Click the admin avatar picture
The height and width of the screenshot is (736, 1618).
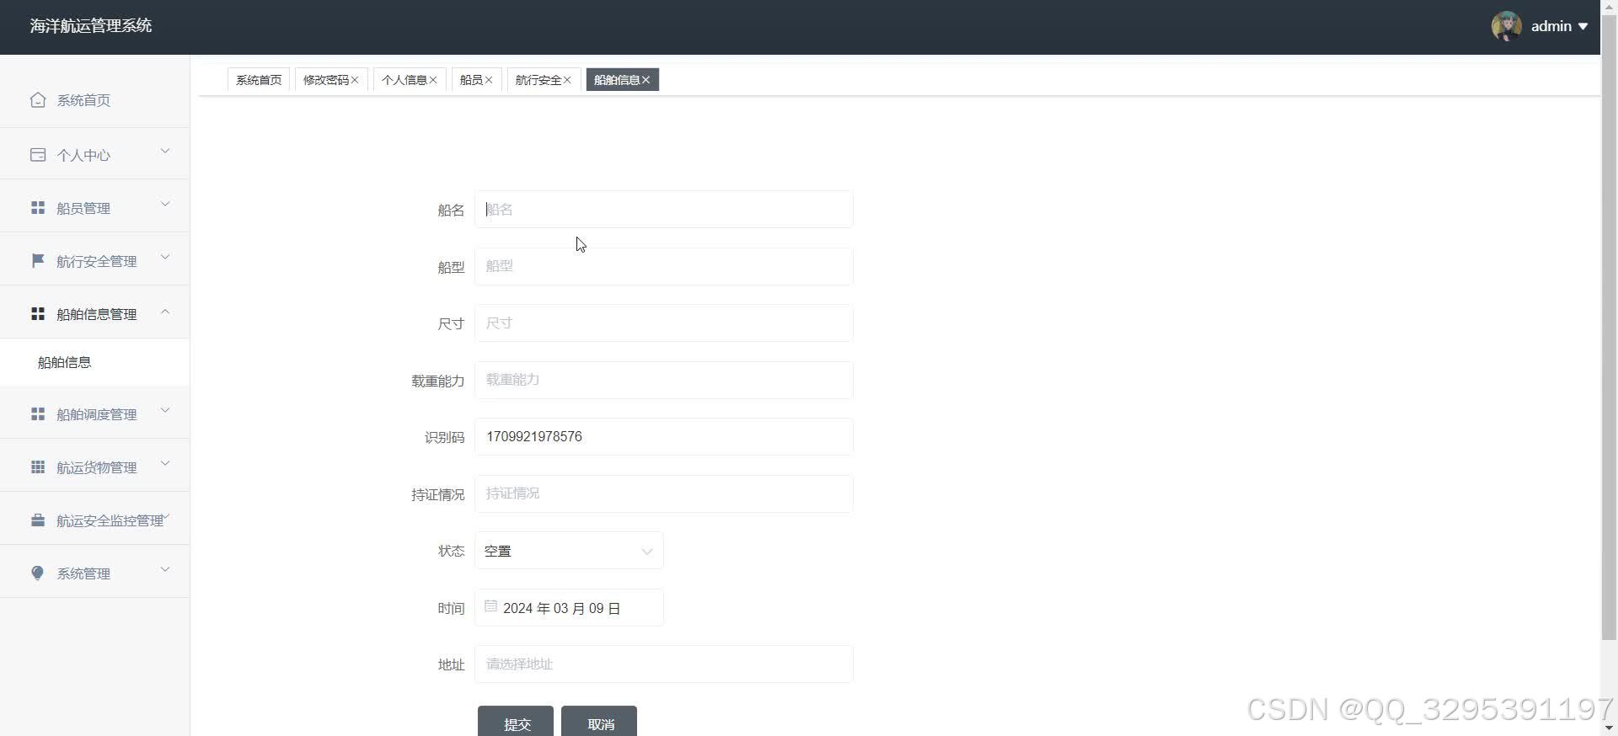1506,26
